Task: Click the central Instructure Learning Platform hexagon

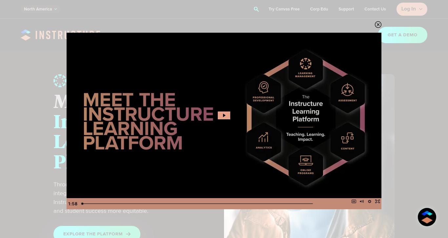Action: (x=306, y=118)
